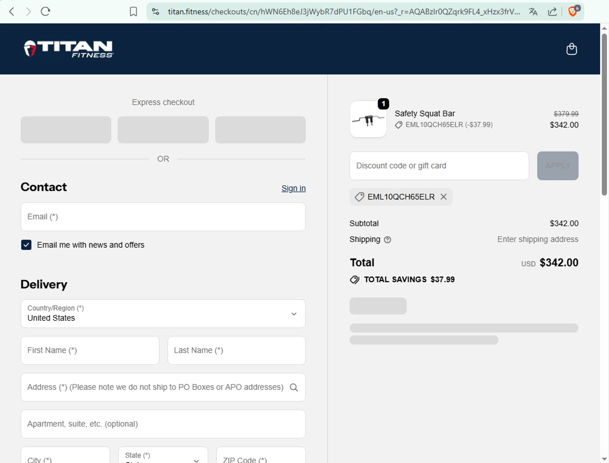Bookmark this page
This screenshot has width=609, height=463.
point(133,12)
